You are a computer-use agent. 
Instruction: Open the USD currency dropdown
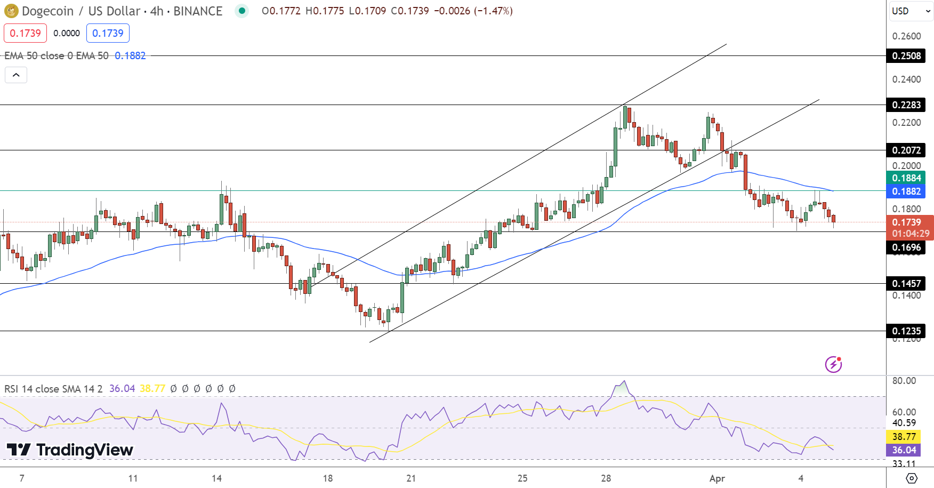(x=911, y=11)
